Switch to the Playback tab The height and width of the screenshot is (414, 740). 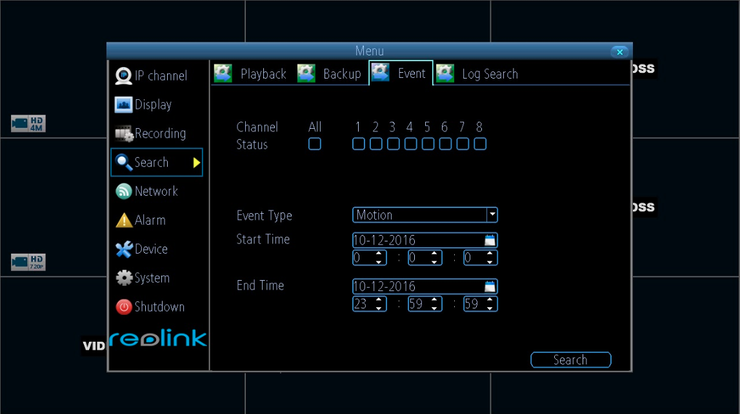(x=263, y=73)
